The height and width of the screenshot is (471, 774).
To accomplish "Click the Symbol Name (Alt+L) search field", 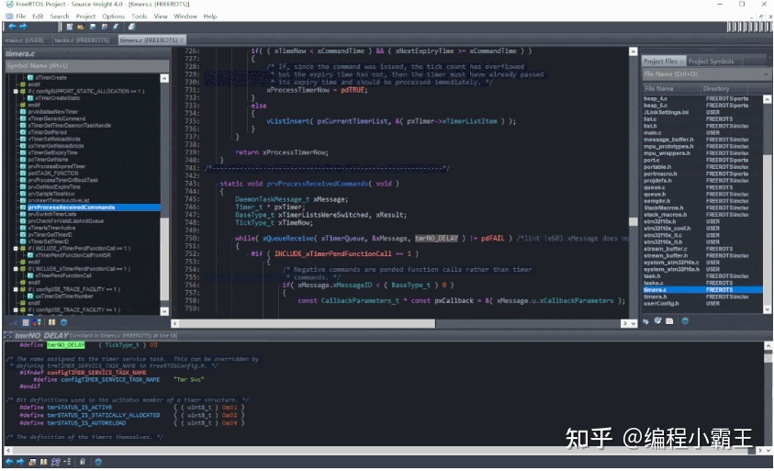I will [x=87, y=66].
